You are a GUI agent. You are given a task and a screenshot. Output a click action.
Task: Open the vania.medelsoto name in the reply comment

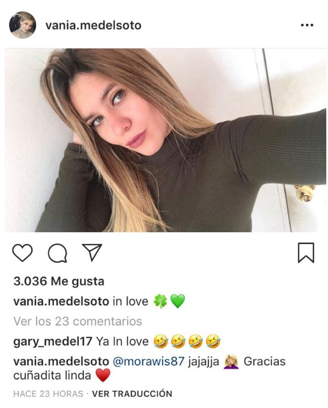(x=61, y=361)
